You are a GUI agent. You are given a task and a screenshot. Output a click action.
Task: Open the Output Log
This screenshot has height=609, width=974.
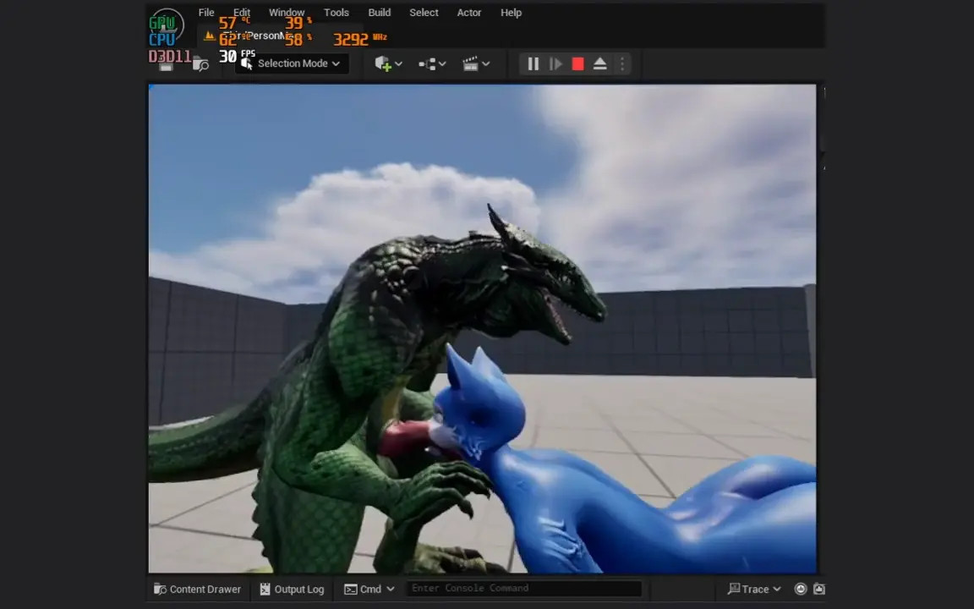pyautogui.click(x=292, y=589)
